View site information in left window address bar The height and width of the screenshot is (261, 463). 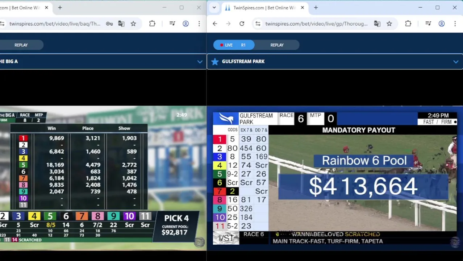tap(2, 24)
